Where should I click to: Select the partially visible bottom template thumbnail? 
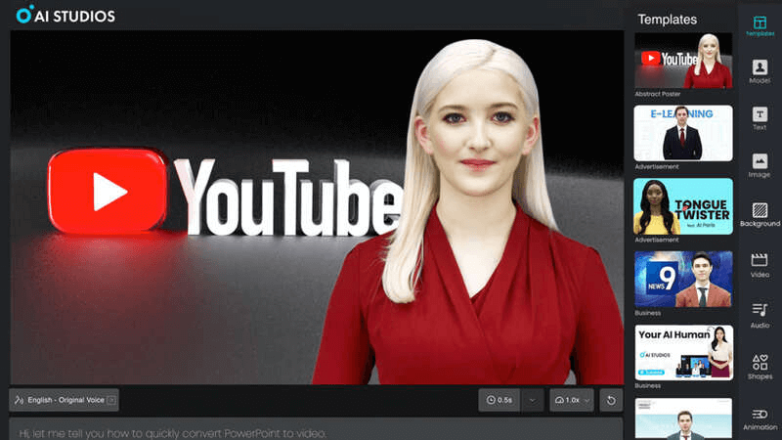683,418
